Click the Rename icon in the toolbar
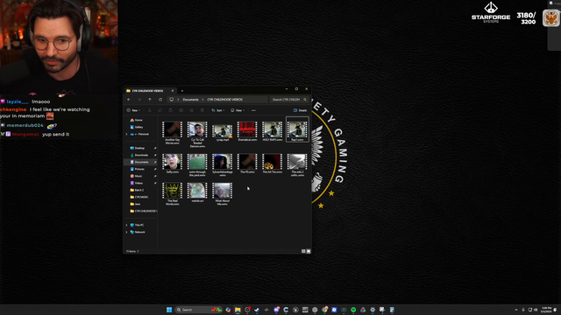561x315 pixels. coord(181,110)
